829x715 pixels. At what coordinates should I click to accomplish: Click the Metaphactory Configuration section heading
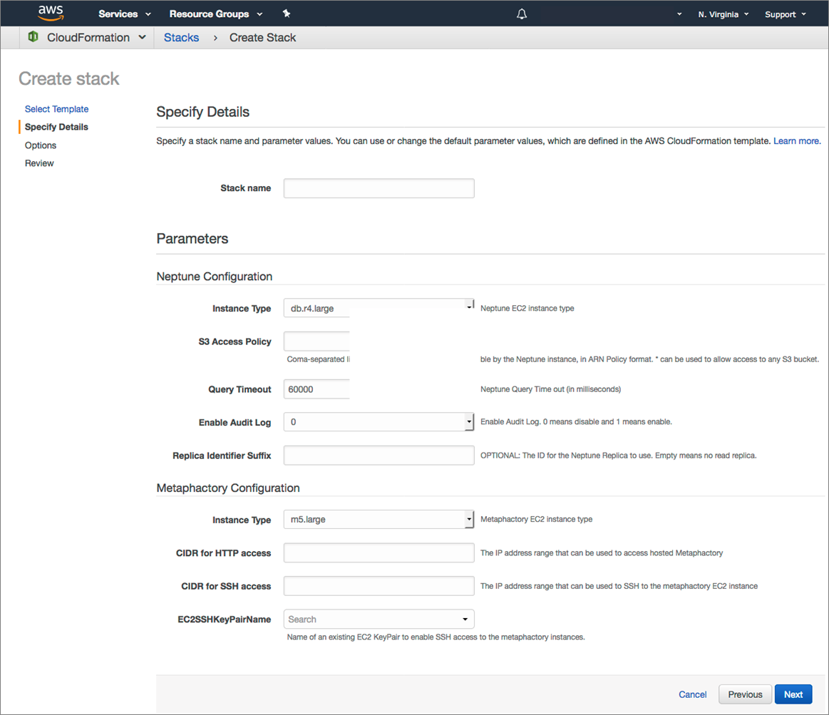(228, 488)
